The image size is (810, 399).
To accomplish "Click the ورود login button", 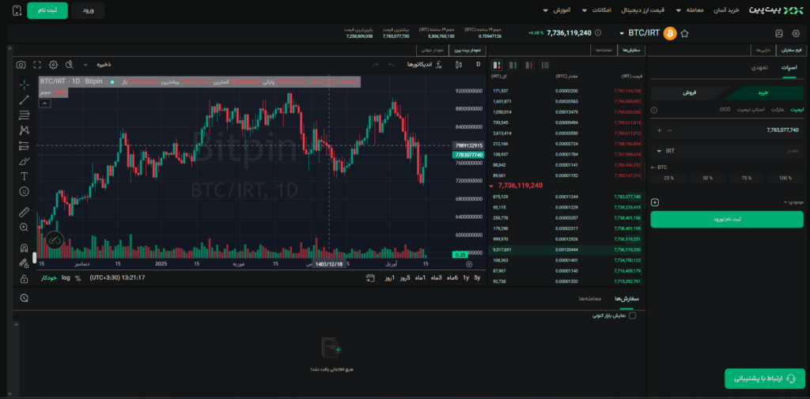I will click(88, 10).
